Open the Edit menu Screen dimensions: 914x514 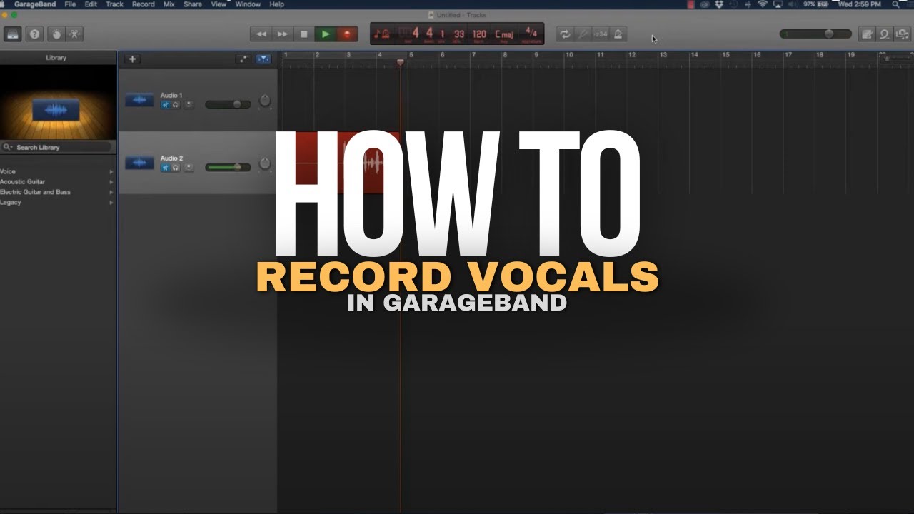[91, 4]
